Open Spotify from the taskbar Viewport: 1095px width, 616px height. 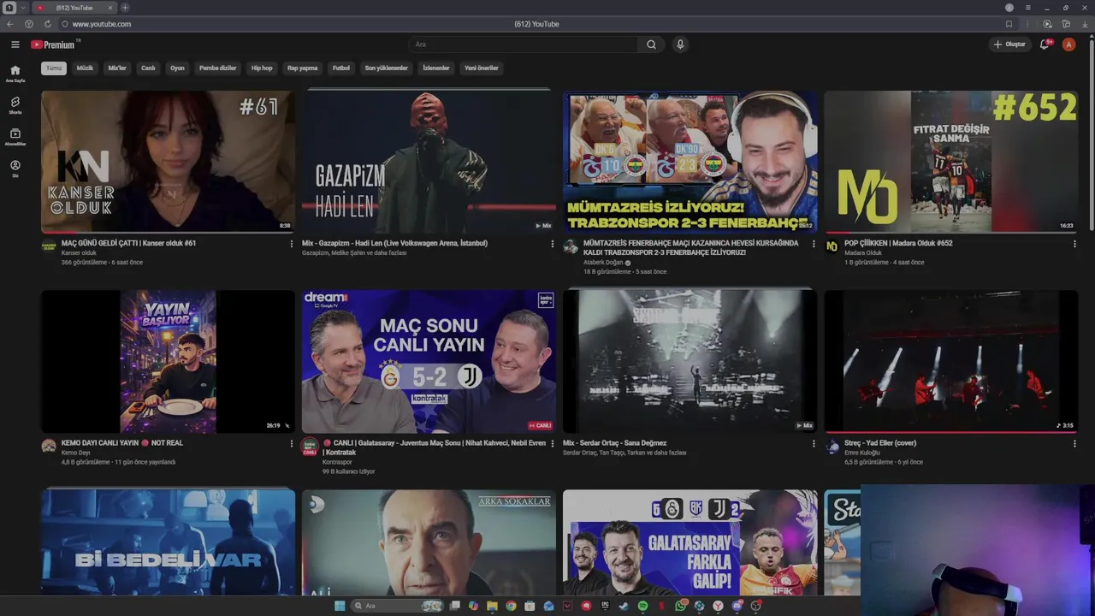pos(642,606)
